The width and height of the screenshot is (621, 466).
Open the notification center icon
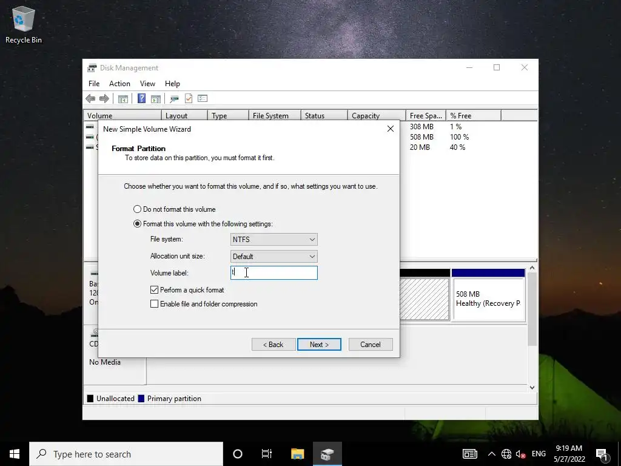pyautogui.click(x=602, y=455)
